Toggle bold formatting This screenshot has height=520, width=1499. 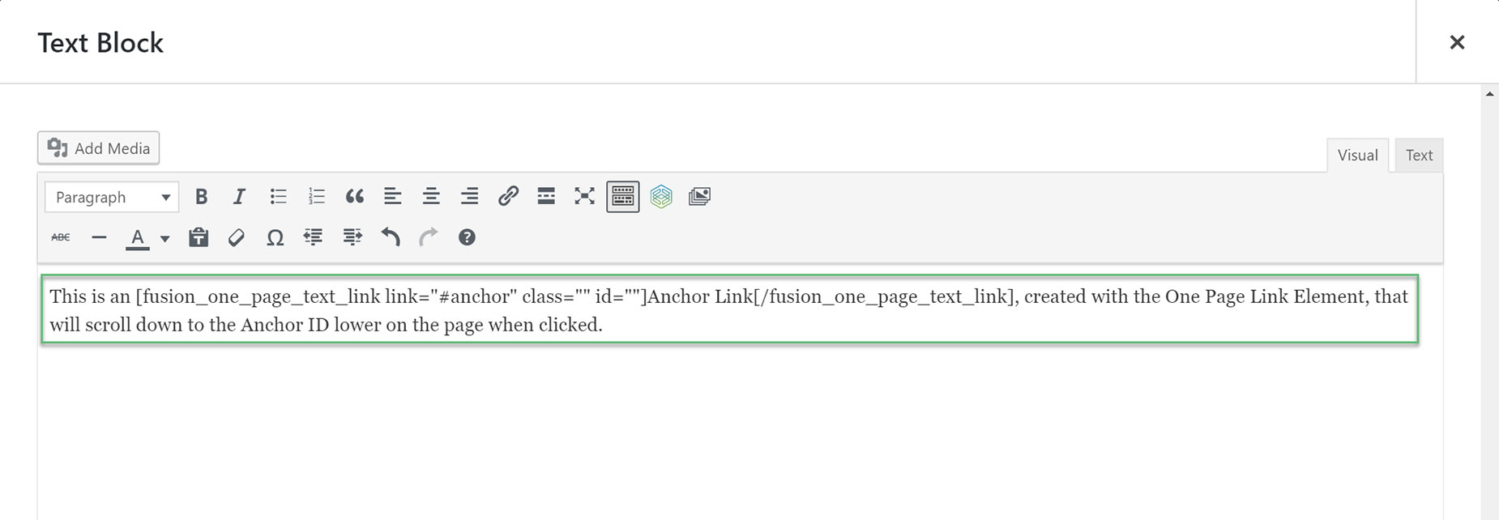[201, 197]
